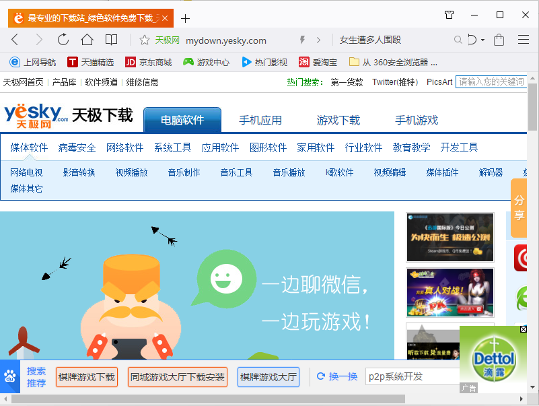
Task: Open the skin shirt icon in title bar
Action: pos(449,15)
